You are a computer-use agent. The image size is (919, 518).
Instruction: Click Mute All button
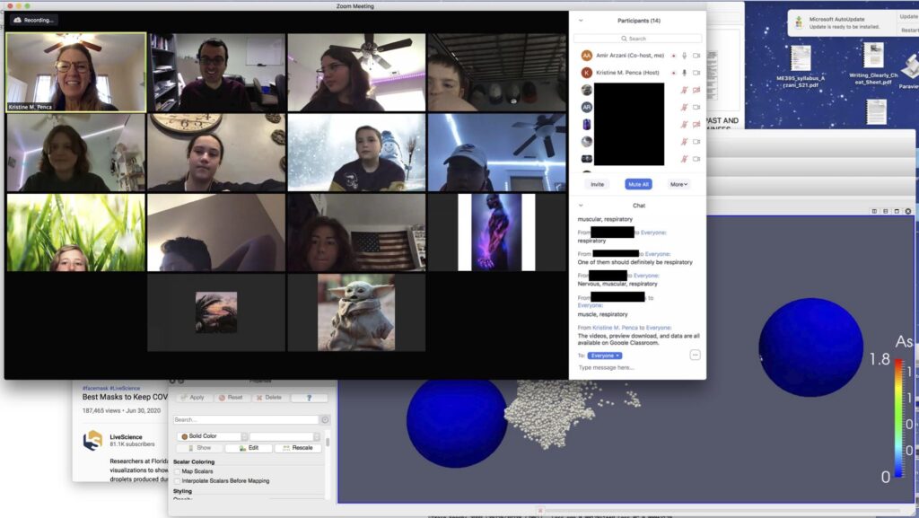[x=638, y=184]
